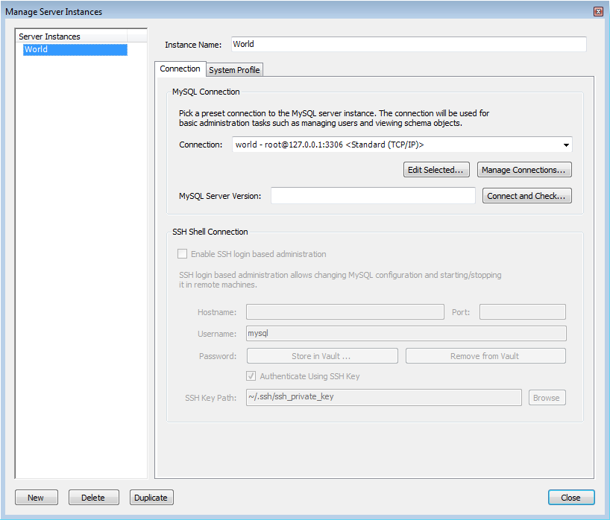Image resolution: width=610 pixels, height=520 pixels.
Task: Click the Edit Selected button
Action: pos(436,169)
